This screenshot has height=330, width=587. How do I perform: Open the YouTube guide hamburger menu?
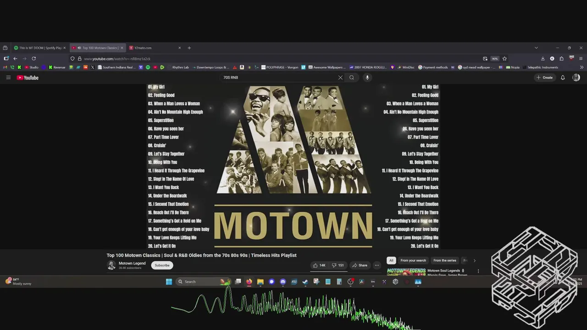click(8, 77)
